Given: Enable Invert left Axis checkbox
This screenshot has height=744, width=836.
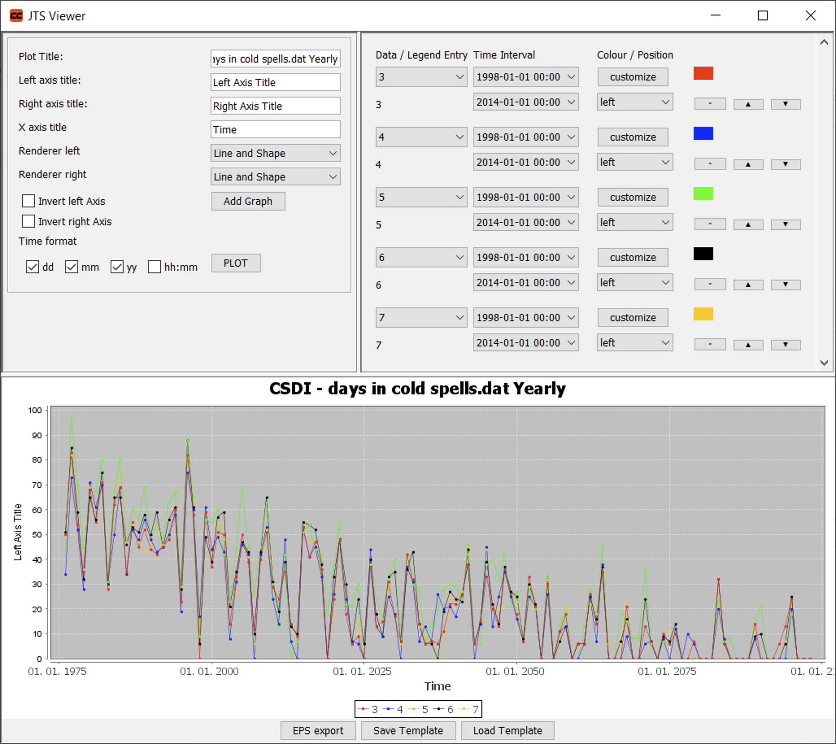Looking at the screenshot, I should 28,201.
